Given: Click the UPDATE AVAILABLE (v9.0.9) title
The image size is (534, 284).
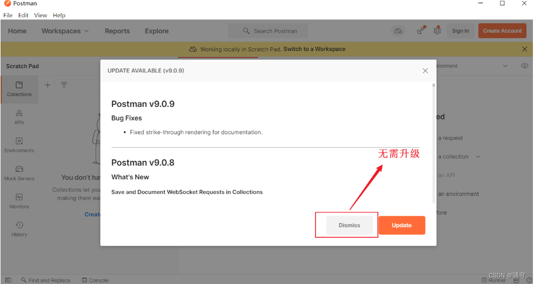Looking at the screenshot, I should point(146,70).
